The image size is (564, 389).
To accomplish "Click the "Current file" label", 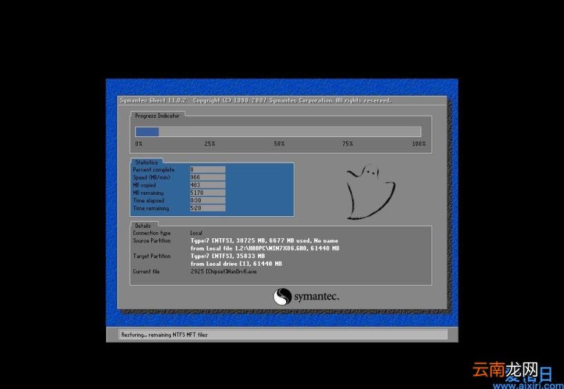I will (x=146, y=271).
